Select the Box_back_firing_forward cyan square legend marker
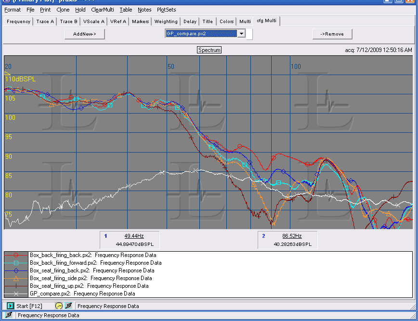This screenshot has height=321, width=418. point(16,263)
